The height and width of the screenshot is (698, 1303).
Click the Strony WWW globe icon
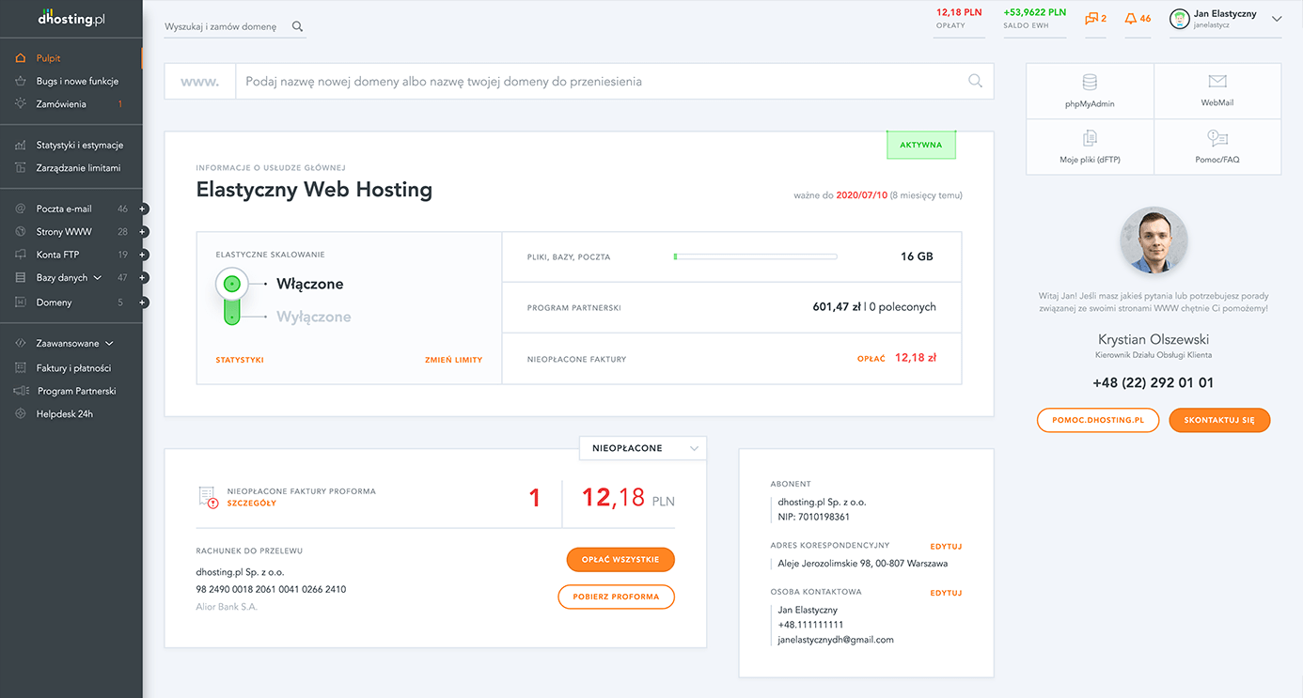(x=21, y=231)
